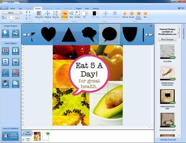Insert a Calendar object
186x143 pixels.
pos(6,84)
